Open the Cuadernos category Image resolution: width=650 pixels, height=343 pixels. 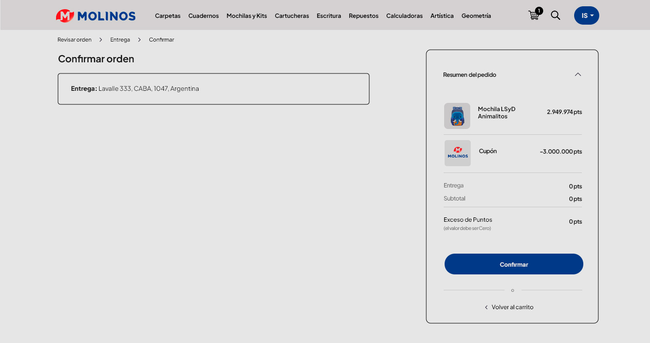(x=203, y=16)
